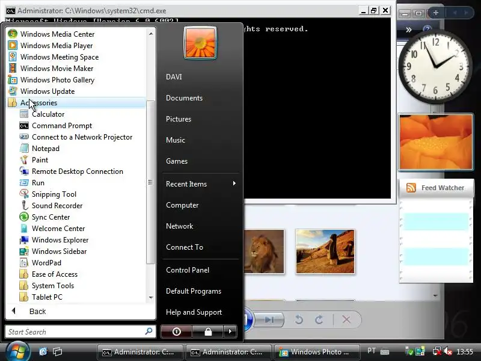
Task: Rotate photo counterclockwise in Photo Gallery
Action: pyautogui.click(x=299, y=320)
